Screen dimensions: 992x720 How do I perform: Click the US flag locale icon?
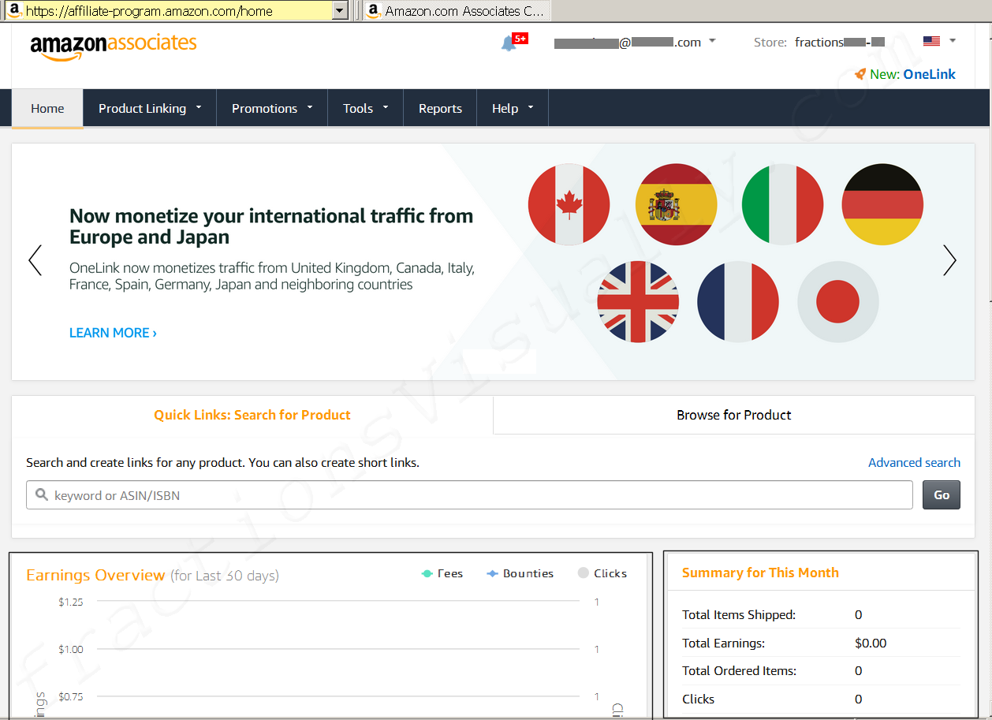931,41
